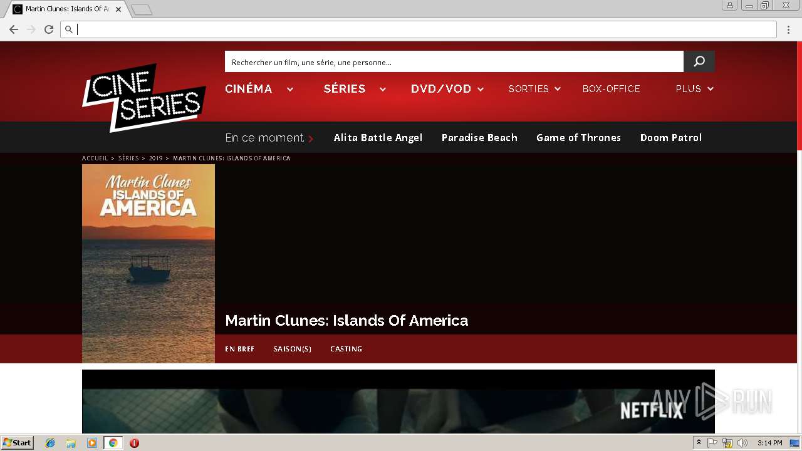Open the SÉRIES menu
This screenshot has height=451, width=802.
click(345, 89)
